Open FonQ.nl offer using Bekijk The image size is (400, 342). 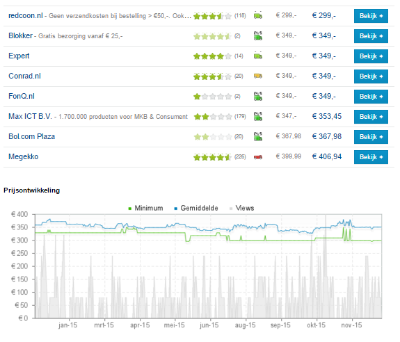click(371, 97)
